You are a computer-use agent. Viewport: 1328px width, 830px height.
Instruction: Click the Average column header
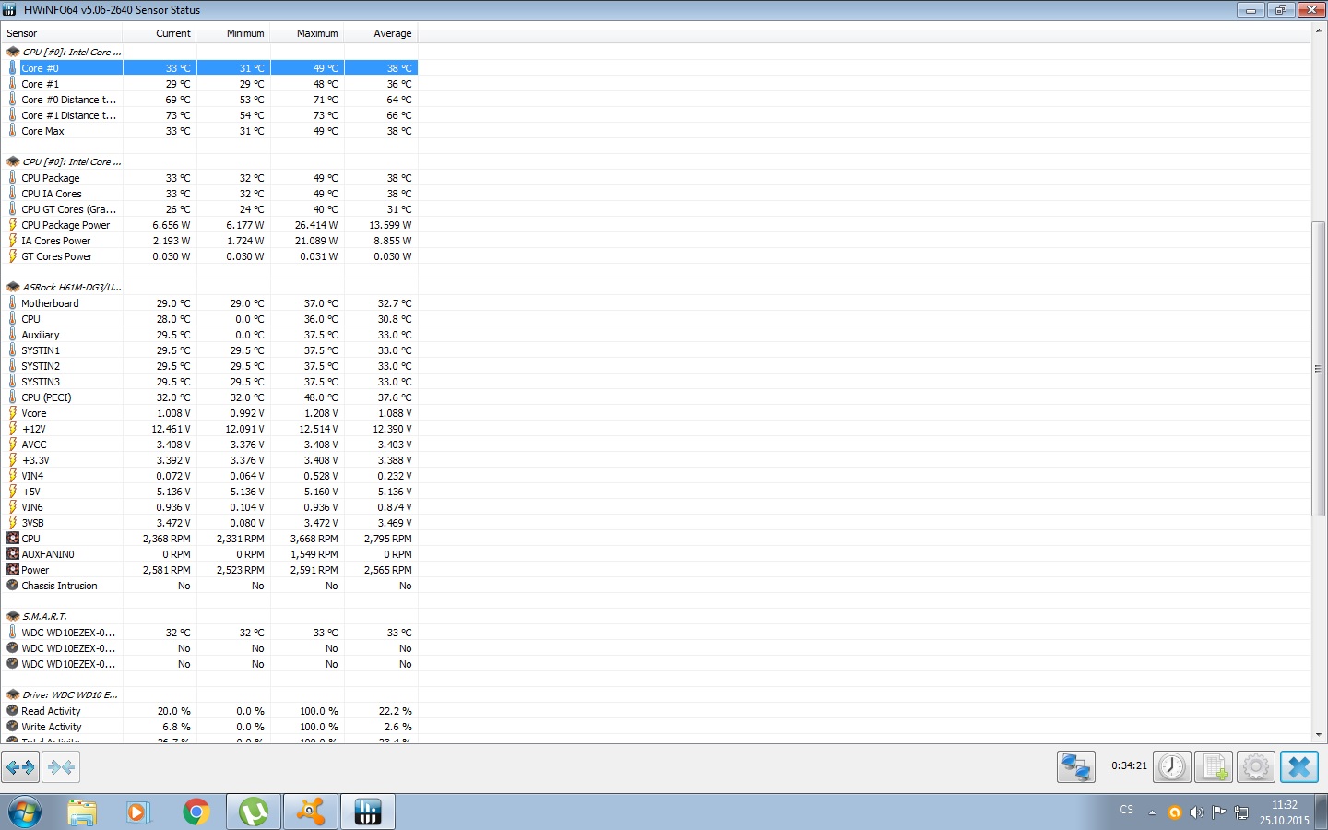[381, 33]
